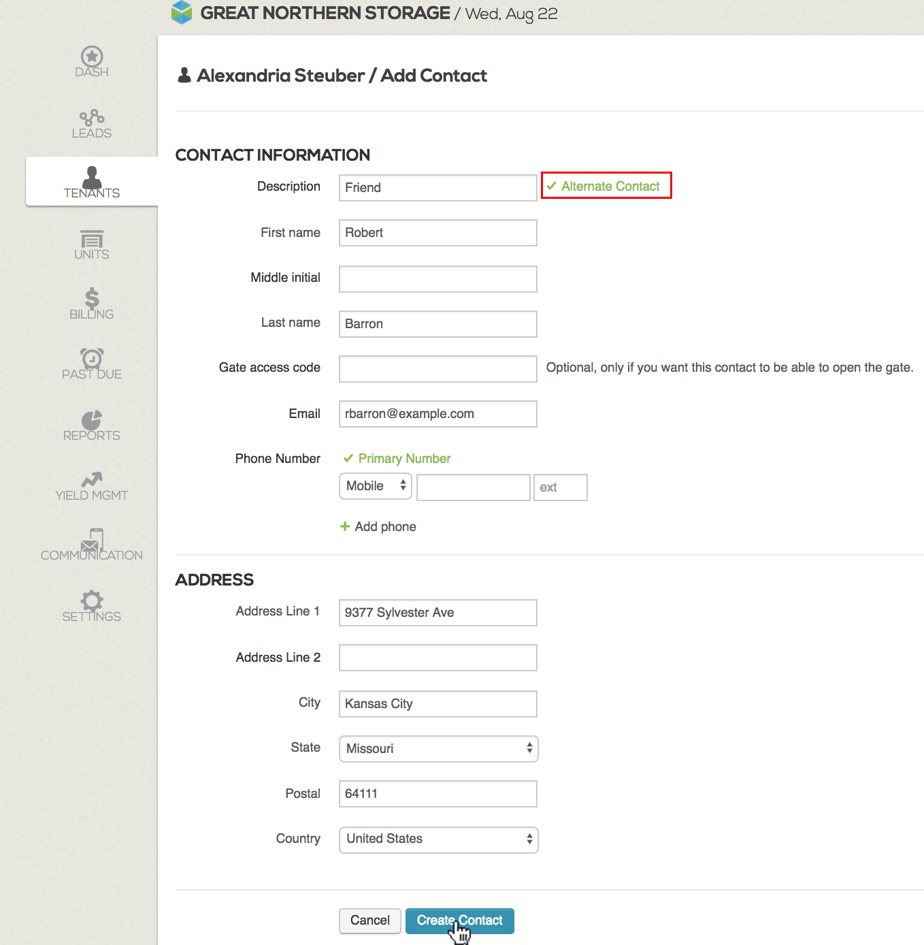Screen dimensions: 924x945
Task: Open Reports pie chart icon
Action: point(92,419)
